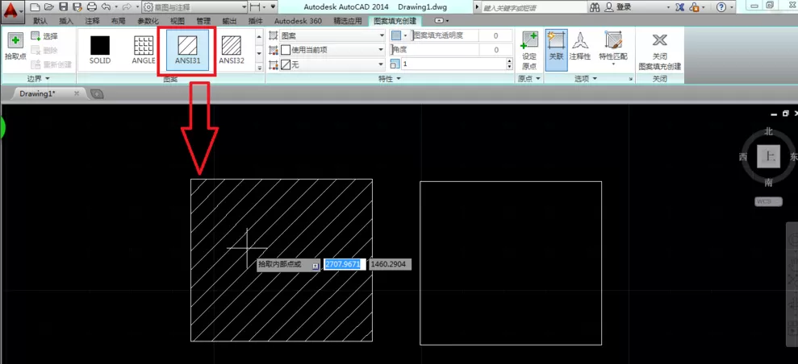798x364 pixels.
Task: Click the new drawing tab plus icon
Action: tap(96, 93)
